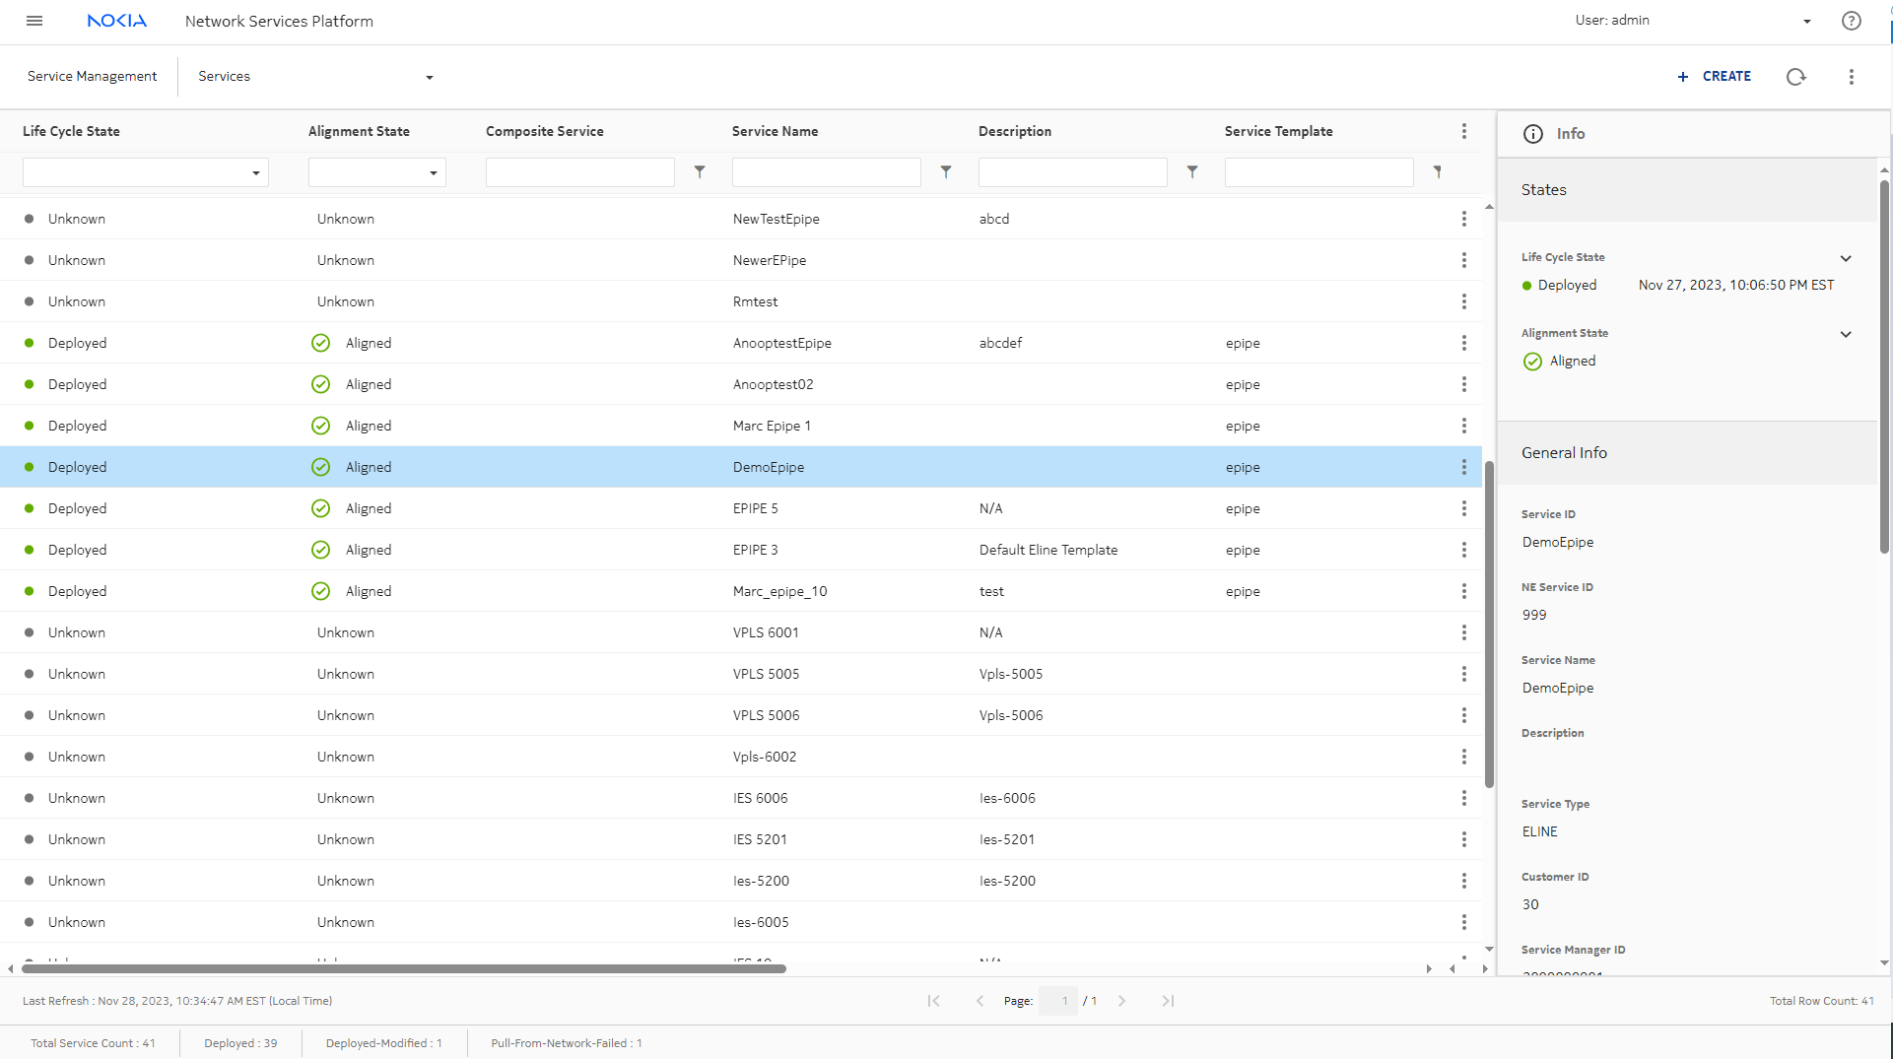Click the horizontal scrollbar of the table

[x=404, y=969]
